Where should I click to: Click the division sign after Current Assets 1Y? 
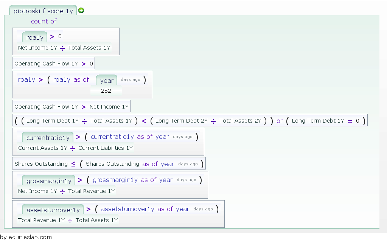73,148
